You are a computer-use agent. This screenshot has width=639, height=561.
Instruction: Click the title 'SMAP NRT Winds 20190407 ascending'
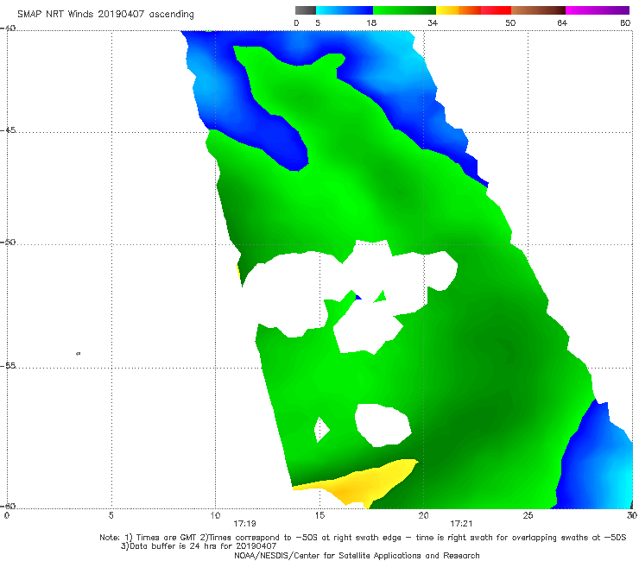pos(105,15)
